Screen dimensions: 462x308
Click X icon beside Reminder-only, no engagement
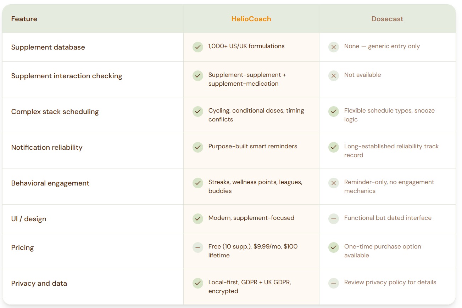[x=333, y=183]
